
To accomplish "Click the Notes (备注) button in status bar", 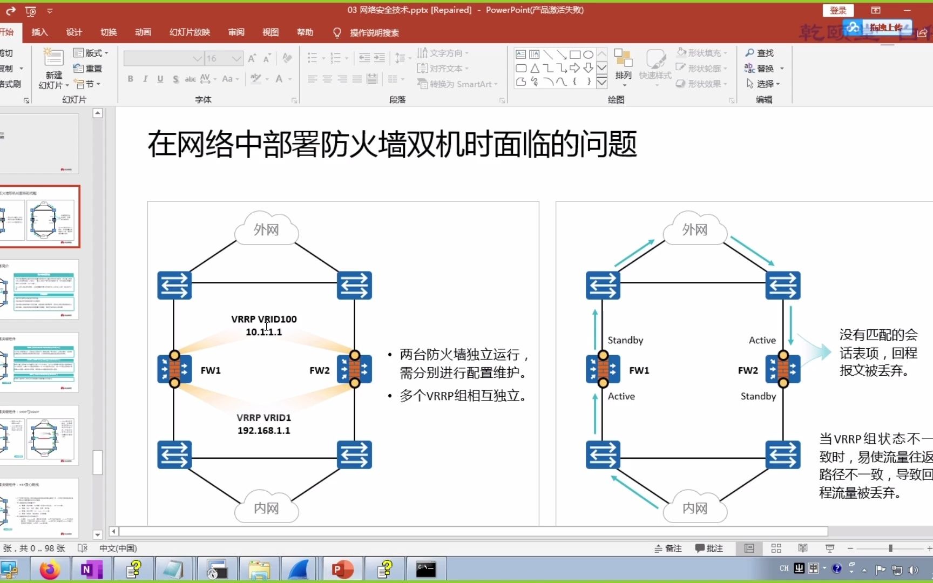I will 668,548.
